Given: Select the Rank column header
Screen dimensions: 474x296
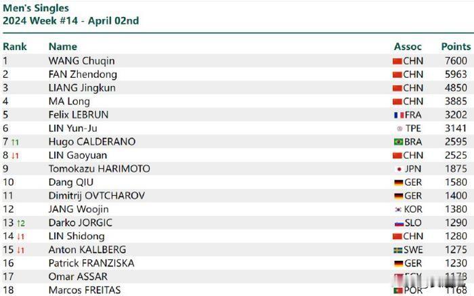Looking at the screenshot, I should point(15,47).
